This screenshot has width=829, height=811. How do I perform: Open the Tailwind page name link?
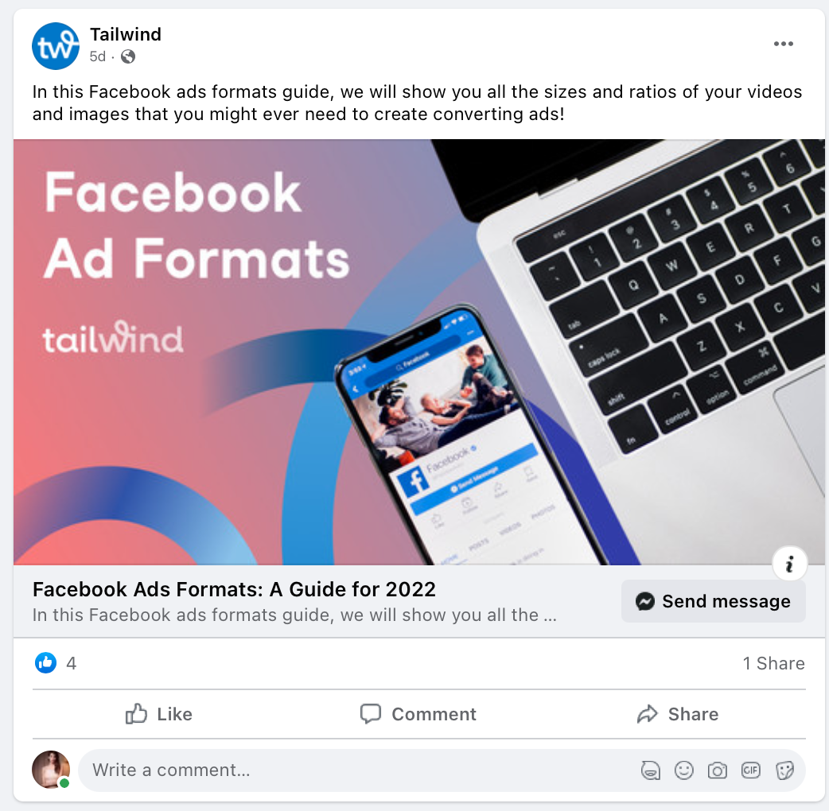125,34
